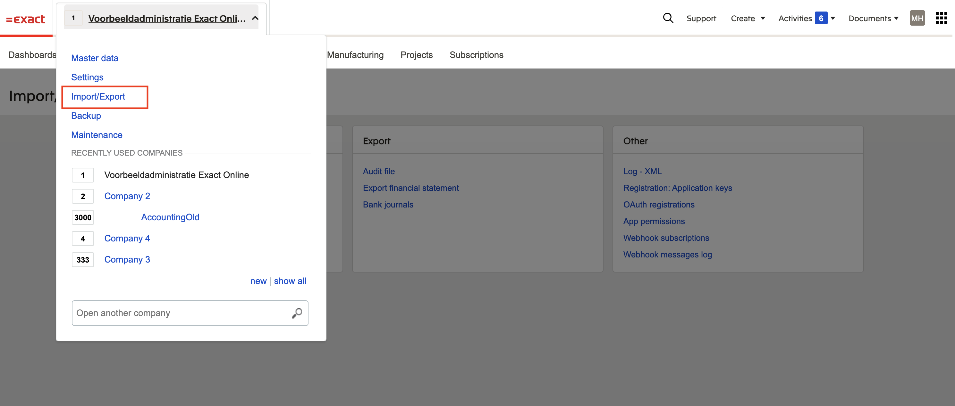Click the Exact logo
Screen dimensions: 955x406
tap(26, 19)
